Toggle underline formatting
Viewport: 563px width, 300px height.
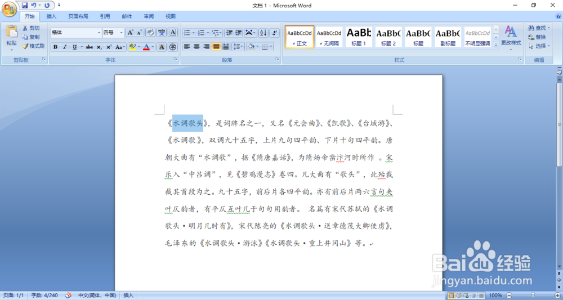(74, 47)
